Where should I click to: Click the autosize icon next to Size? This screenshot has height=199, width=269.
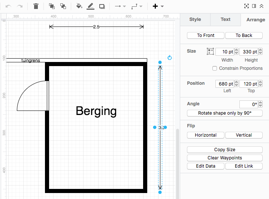(210, 52)
